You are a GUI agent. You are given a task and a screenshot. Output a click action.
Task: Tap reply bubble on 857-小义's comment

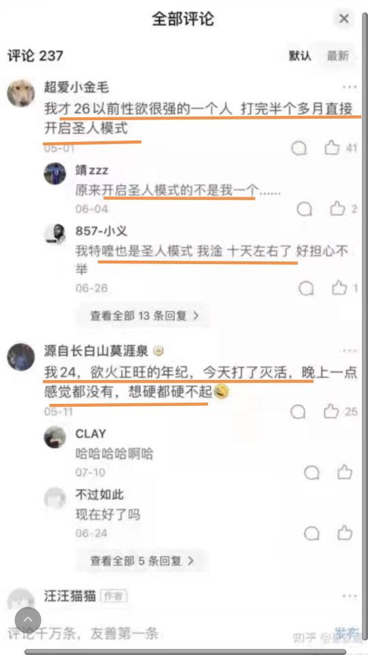coord(306,288)
